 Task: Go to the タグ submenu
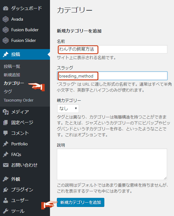pyautogui.click(x=8, y=92)
